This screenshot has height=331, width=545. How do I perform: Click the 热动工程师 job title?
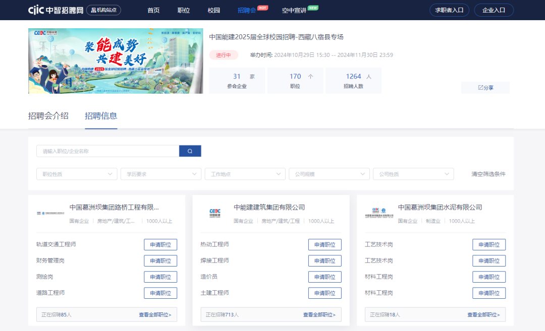tap(214, 244)
